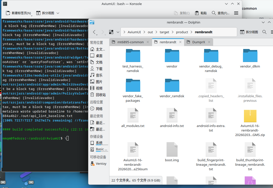Click the Konsole copy button

coord(182,13)
